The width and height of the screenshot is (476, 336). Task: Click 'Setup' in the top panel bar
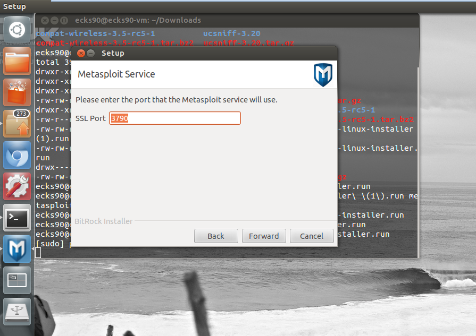click(14, 6)
